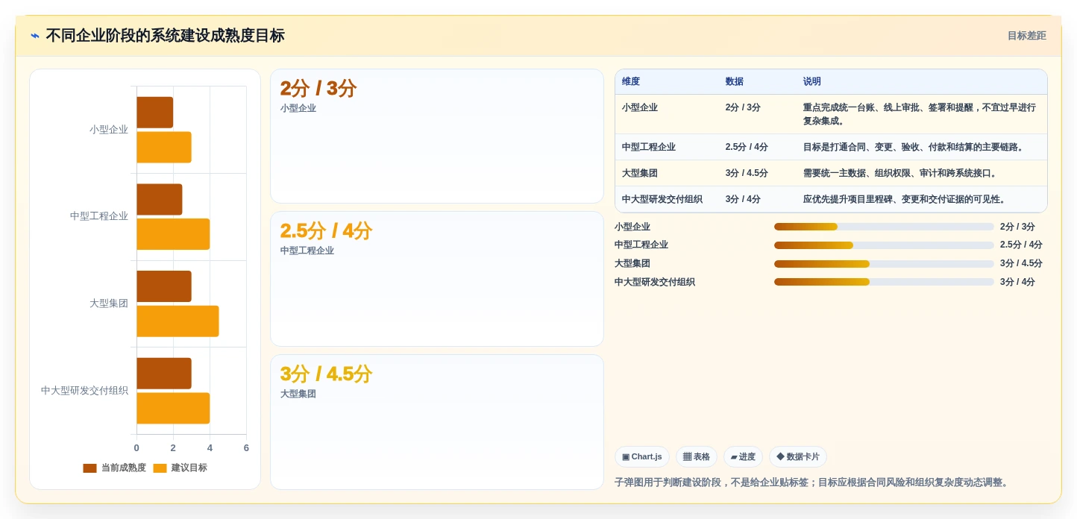
Task: Click the 小型企业 caption in first data card
Action: [x=298, y=108]
